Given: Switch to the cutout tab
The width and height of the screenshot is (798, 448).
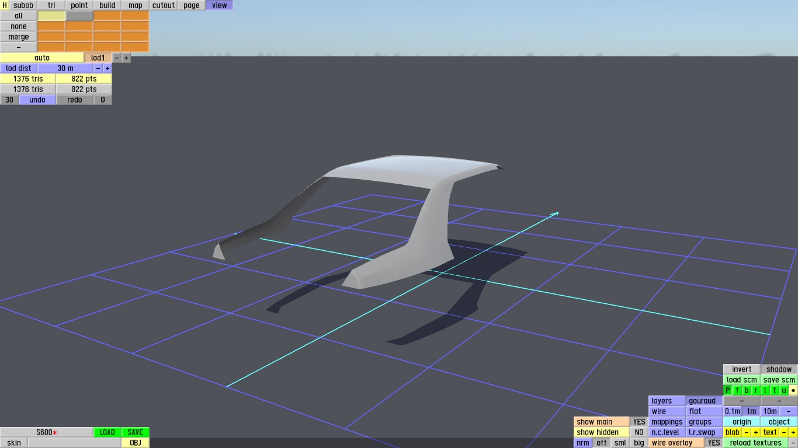Looking at the screenshot, I should pyautogui.click(x=164, y=5).
